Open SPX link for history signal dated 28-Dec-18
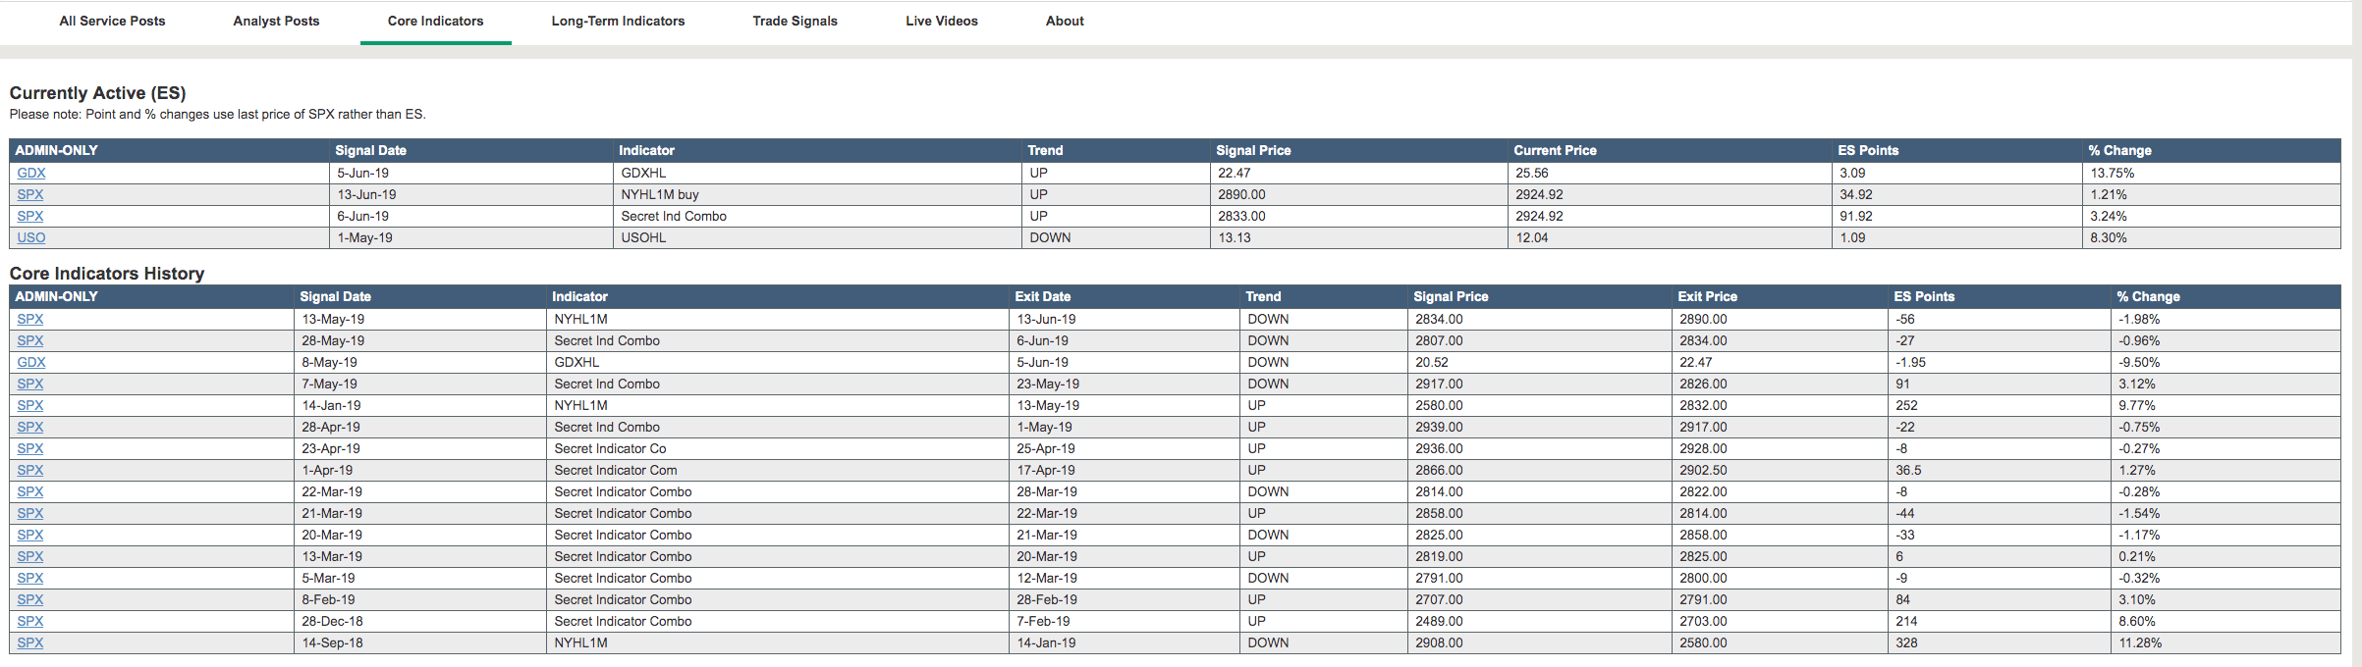This screenshot has height=667, width=2362. click(x=30, y=621)
